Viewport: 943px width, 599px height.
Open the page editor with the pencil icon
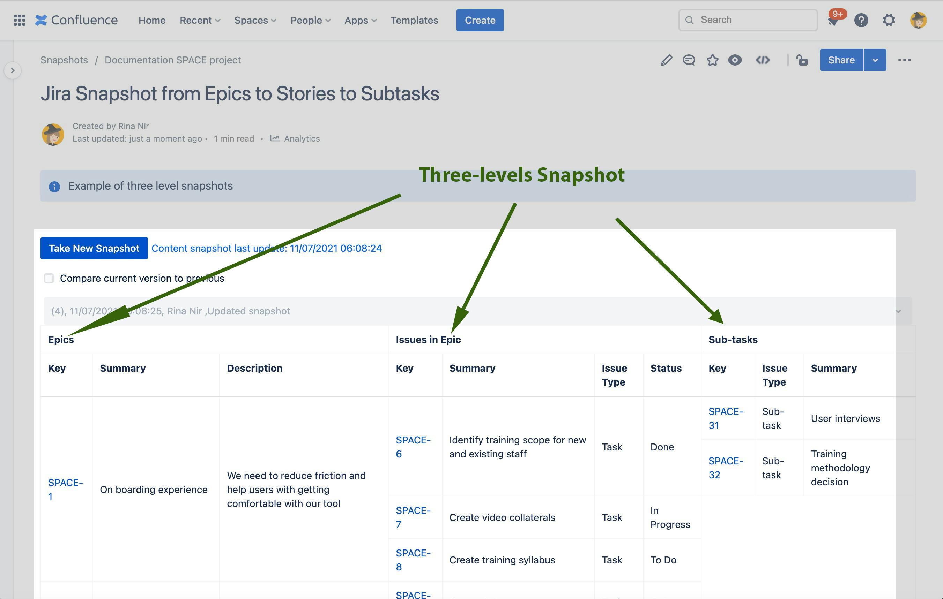pos(667,60)
